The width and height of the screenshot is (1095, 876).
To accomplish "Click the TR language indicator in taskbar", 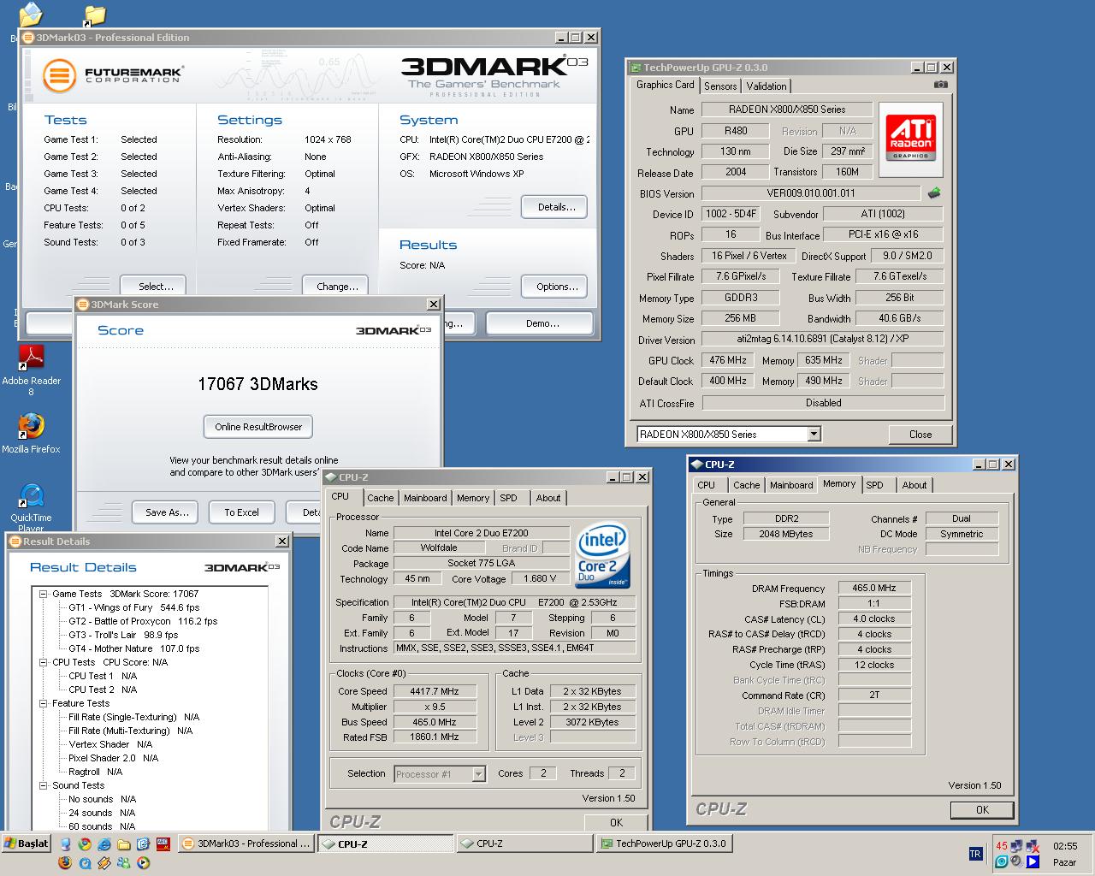I will click(976, 854).
